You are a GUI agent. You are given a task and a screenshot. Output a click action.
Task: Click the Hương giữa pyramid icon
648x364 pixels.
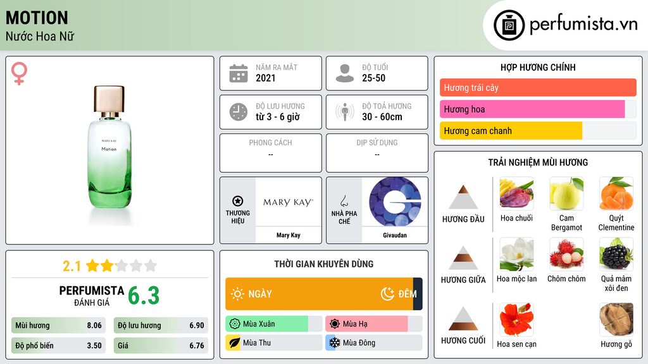click(x=463, y=258)
